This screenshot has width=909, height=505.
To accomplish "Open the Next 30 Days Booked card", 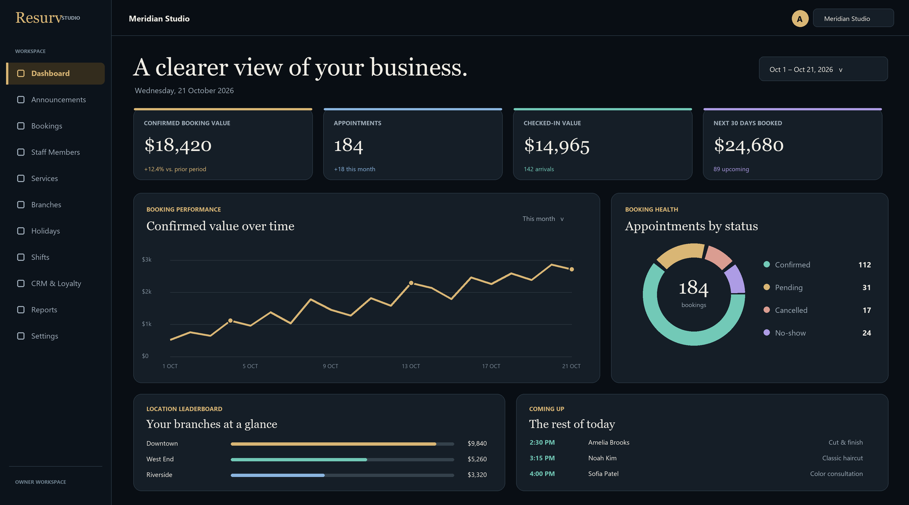I will tap(793, 144).
